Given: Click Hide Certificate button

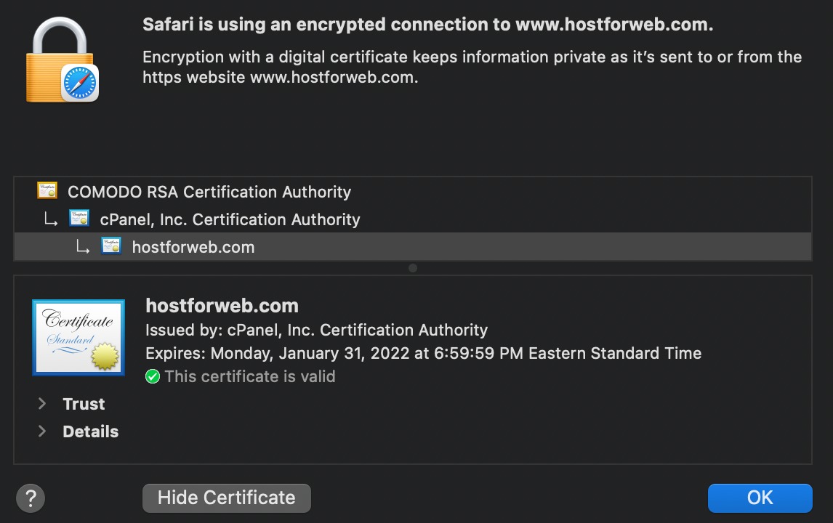Looking at the screenshot, I should tap(226, 498).
